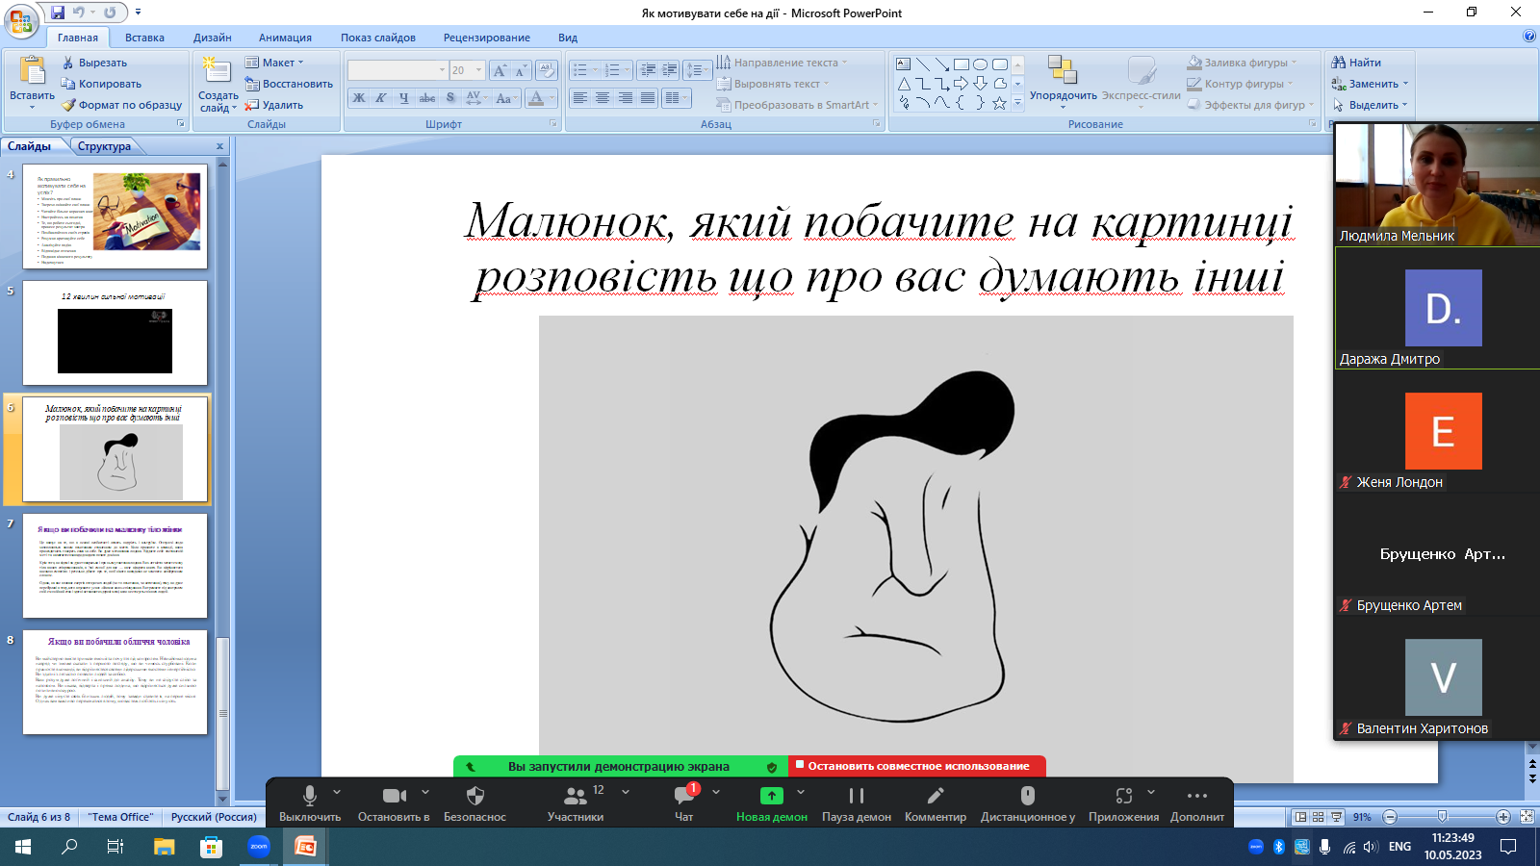Click Экспресс-стили quick styles button
Viewport: 1540px width, 866px height.
pyautogui.click(x=1142, y=78)
